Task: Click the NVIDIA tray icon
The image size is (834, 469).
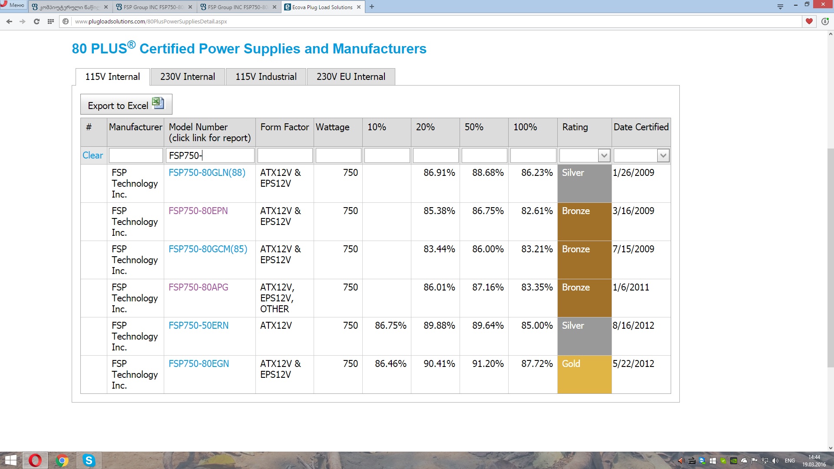Action: pyautogui.click(x=734, y=461)
